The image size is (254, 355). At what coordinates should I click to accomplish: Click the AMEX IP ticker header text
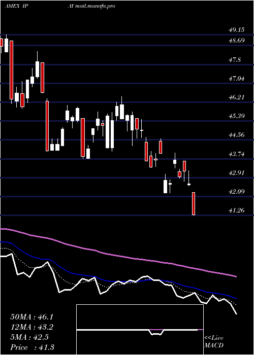tap(16, 6)
